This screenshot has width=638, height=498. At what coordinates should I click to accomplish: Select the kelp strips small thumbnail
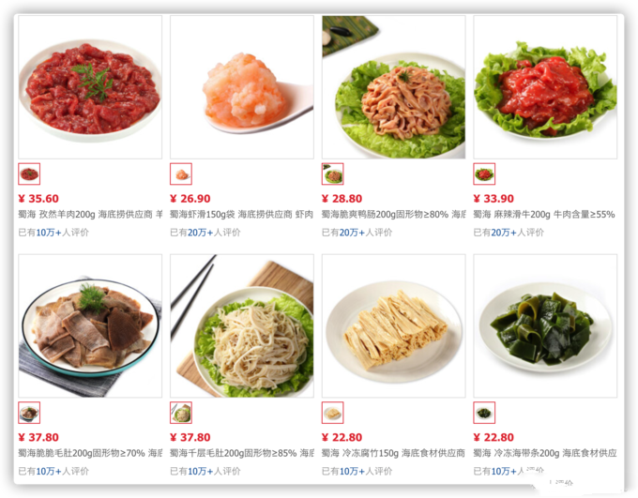coord(484,413)
